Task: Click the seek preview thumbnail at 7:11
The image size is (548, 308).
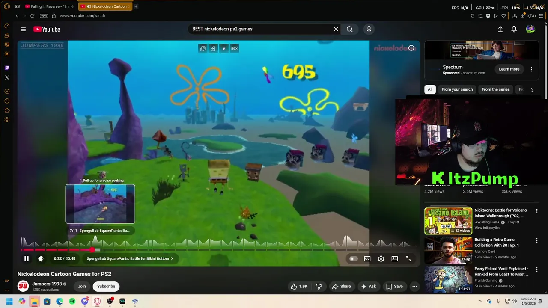Action: (x=100, y=204)
